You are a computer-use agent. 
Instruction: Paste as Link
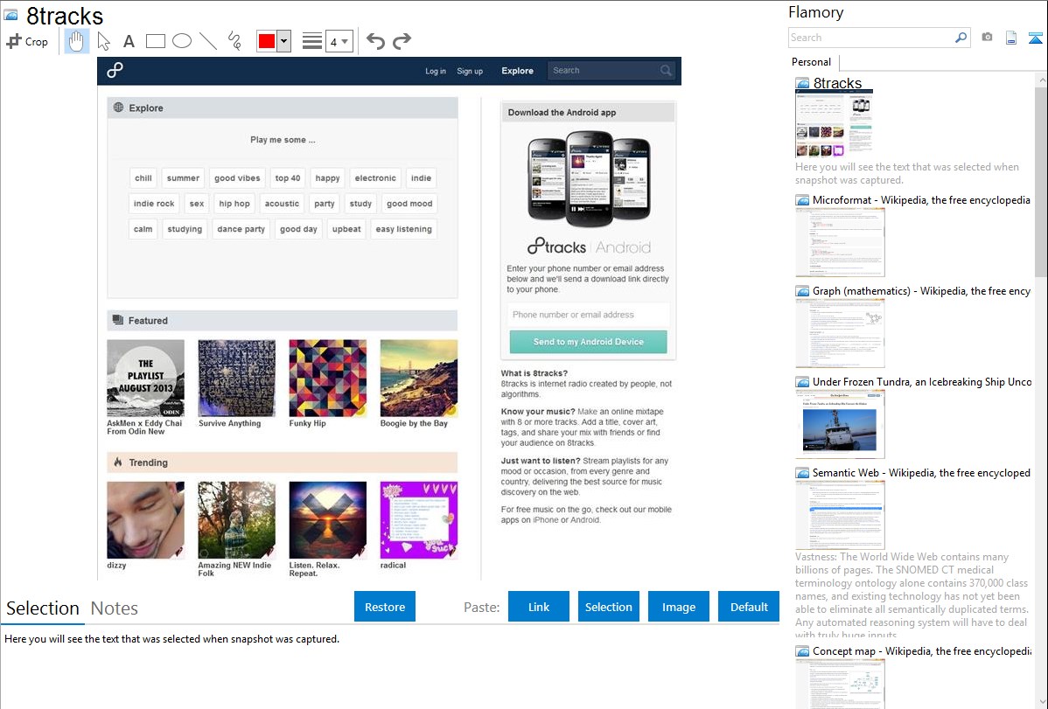[x=539, y=607]
